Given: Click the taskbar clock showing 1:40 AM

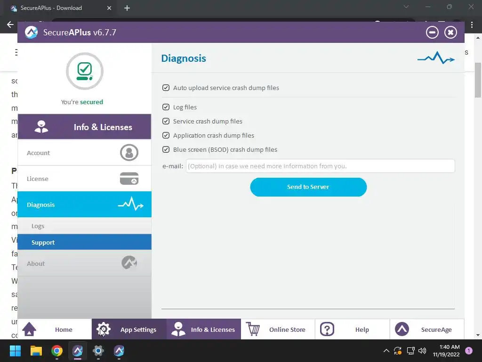Looking at the screenshot, I should [x=446, y=351].
